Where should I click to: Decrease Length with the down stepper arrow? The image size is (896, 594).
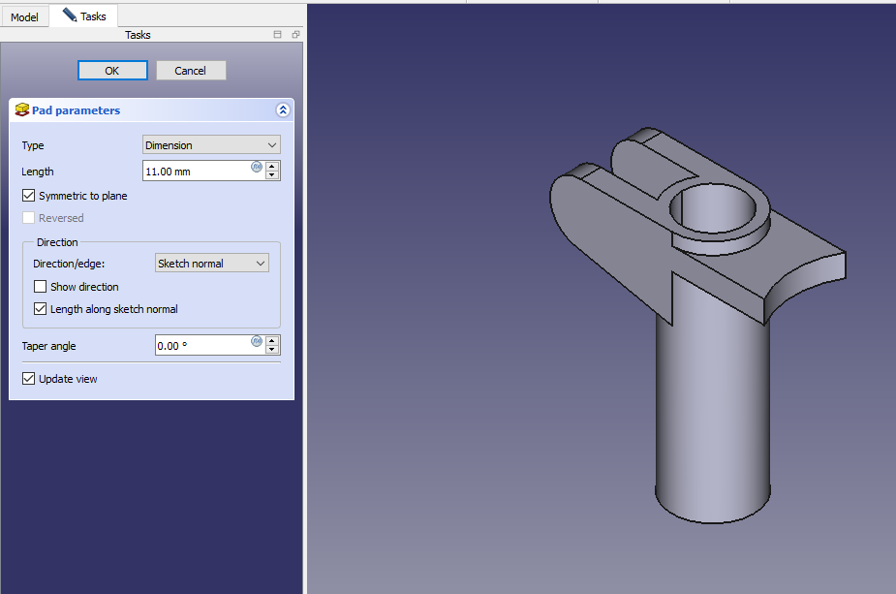(272, 176)
